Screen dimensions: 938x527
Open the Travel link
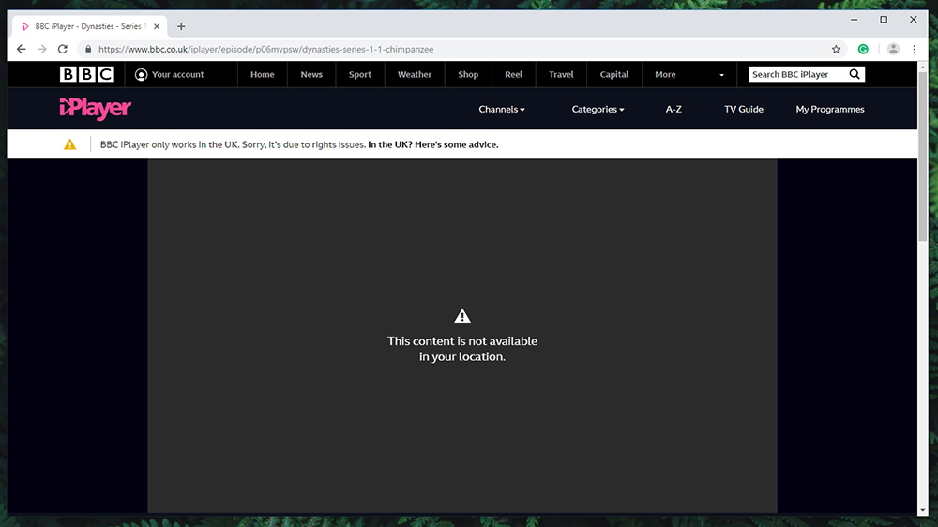(x=561, y=74)
